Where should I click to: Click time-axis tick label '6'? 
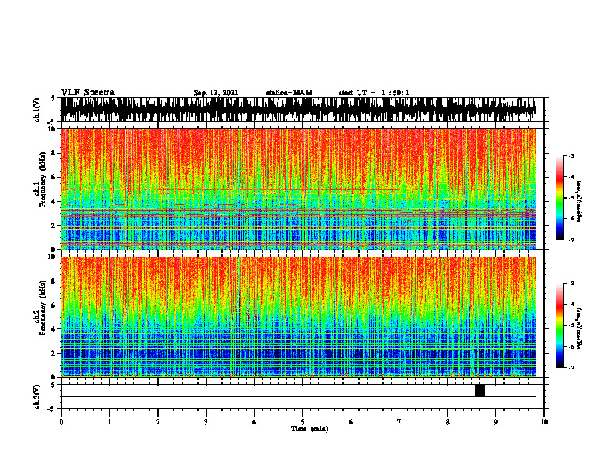tap(351, 422)
